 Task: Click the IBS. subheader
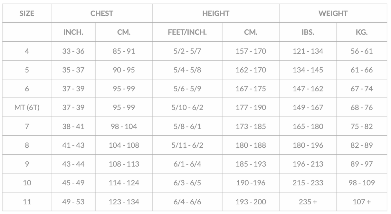pyautogui.click(x=308, y=32)
